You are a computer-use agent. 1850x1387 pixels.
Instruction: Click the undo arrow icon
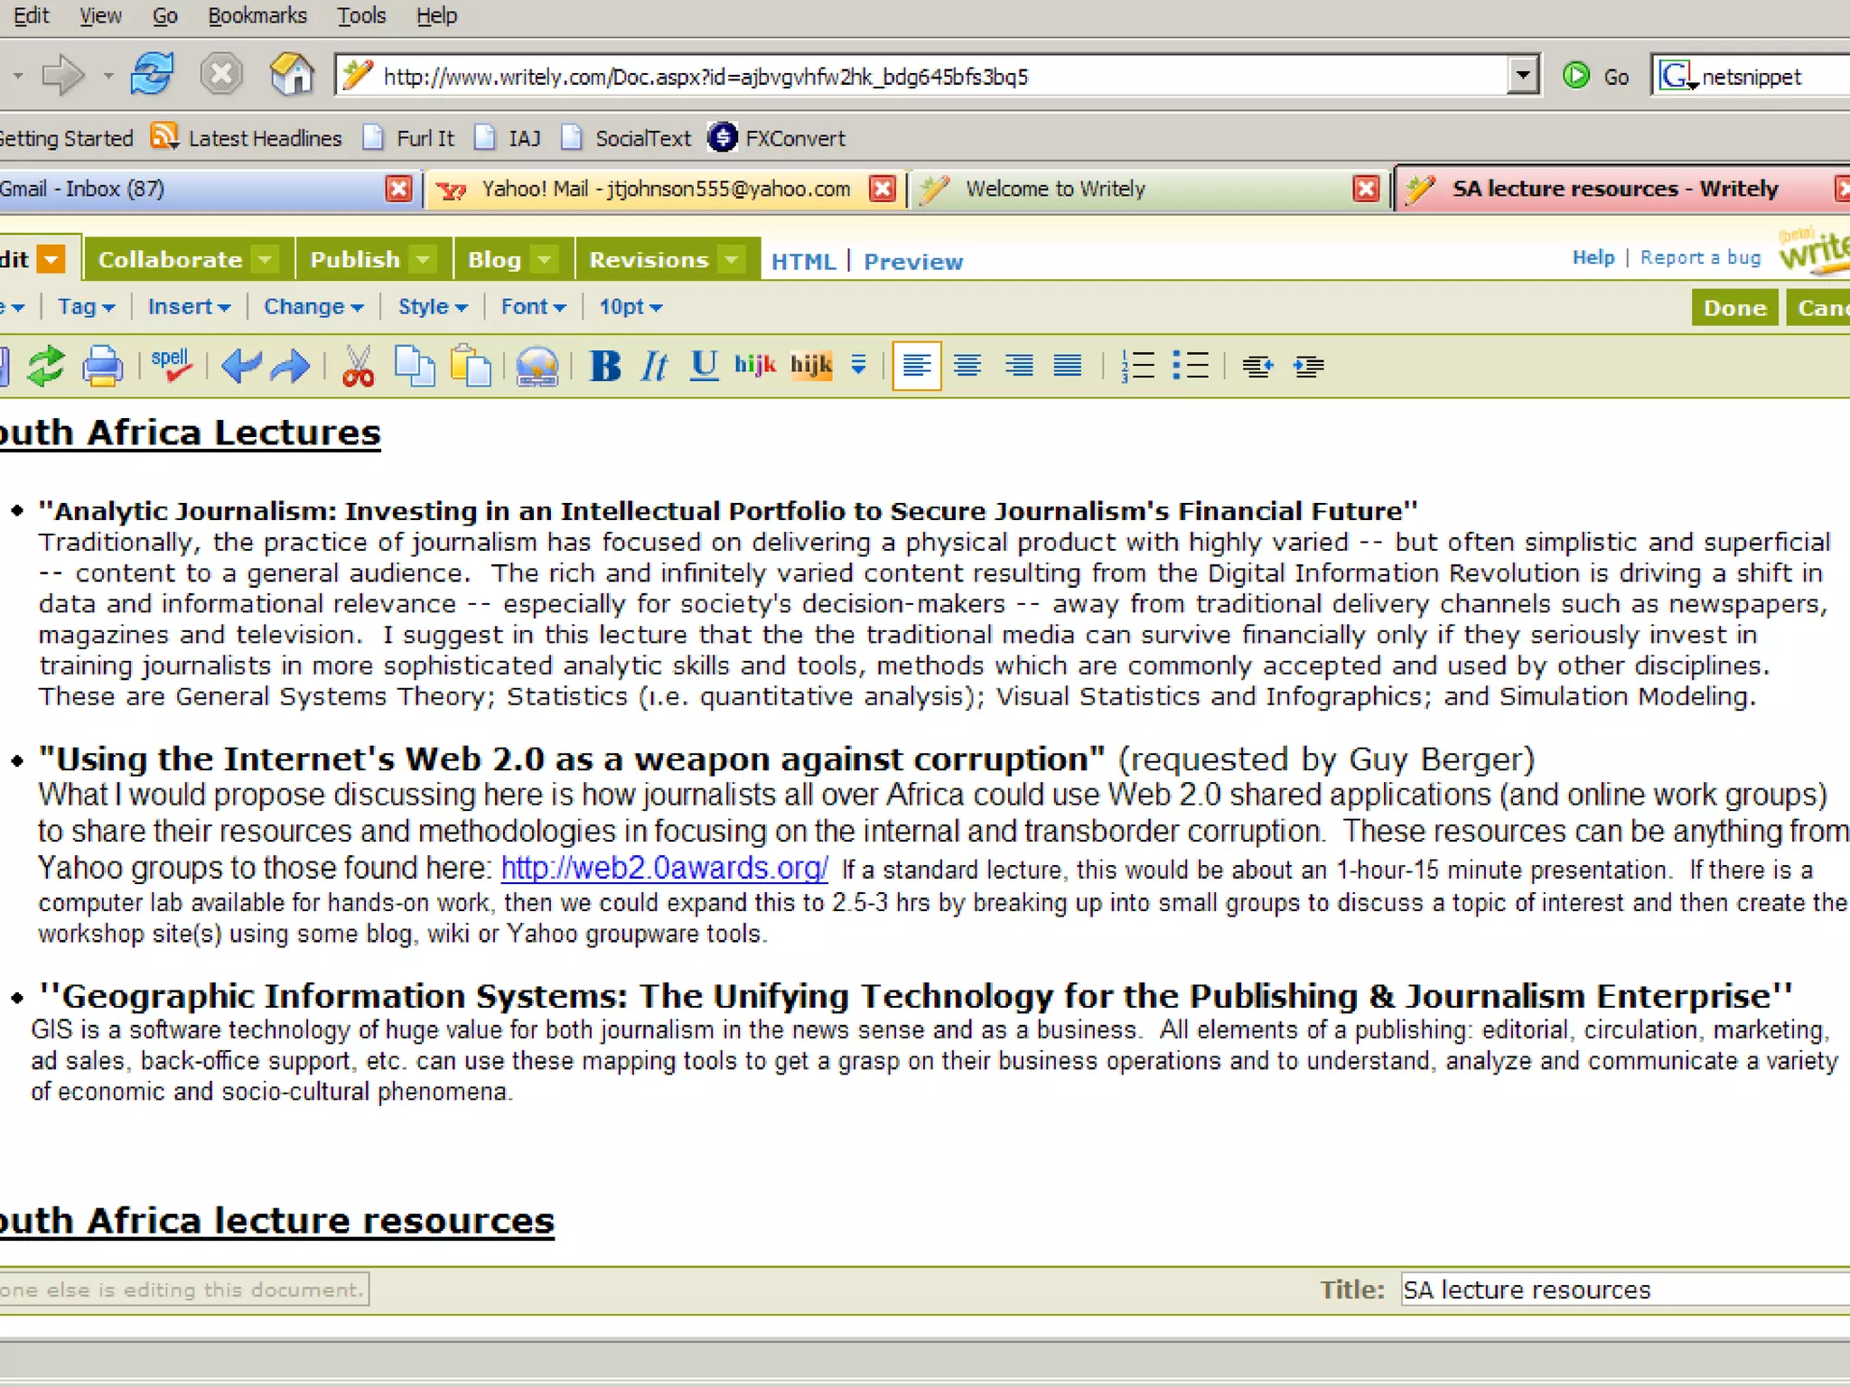point(241,366)
